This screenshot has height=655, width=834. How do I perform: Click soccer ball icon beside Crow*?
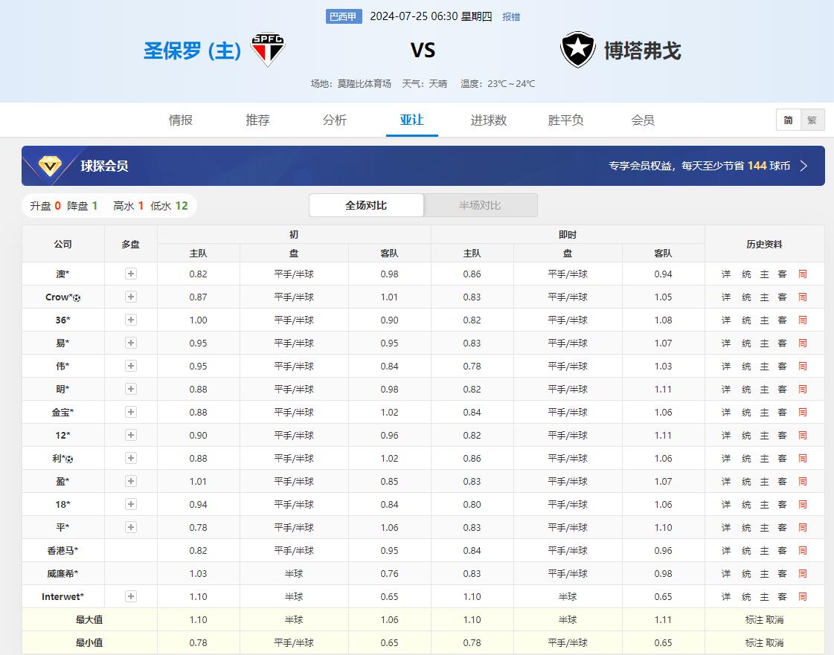(x=77, y=297)
